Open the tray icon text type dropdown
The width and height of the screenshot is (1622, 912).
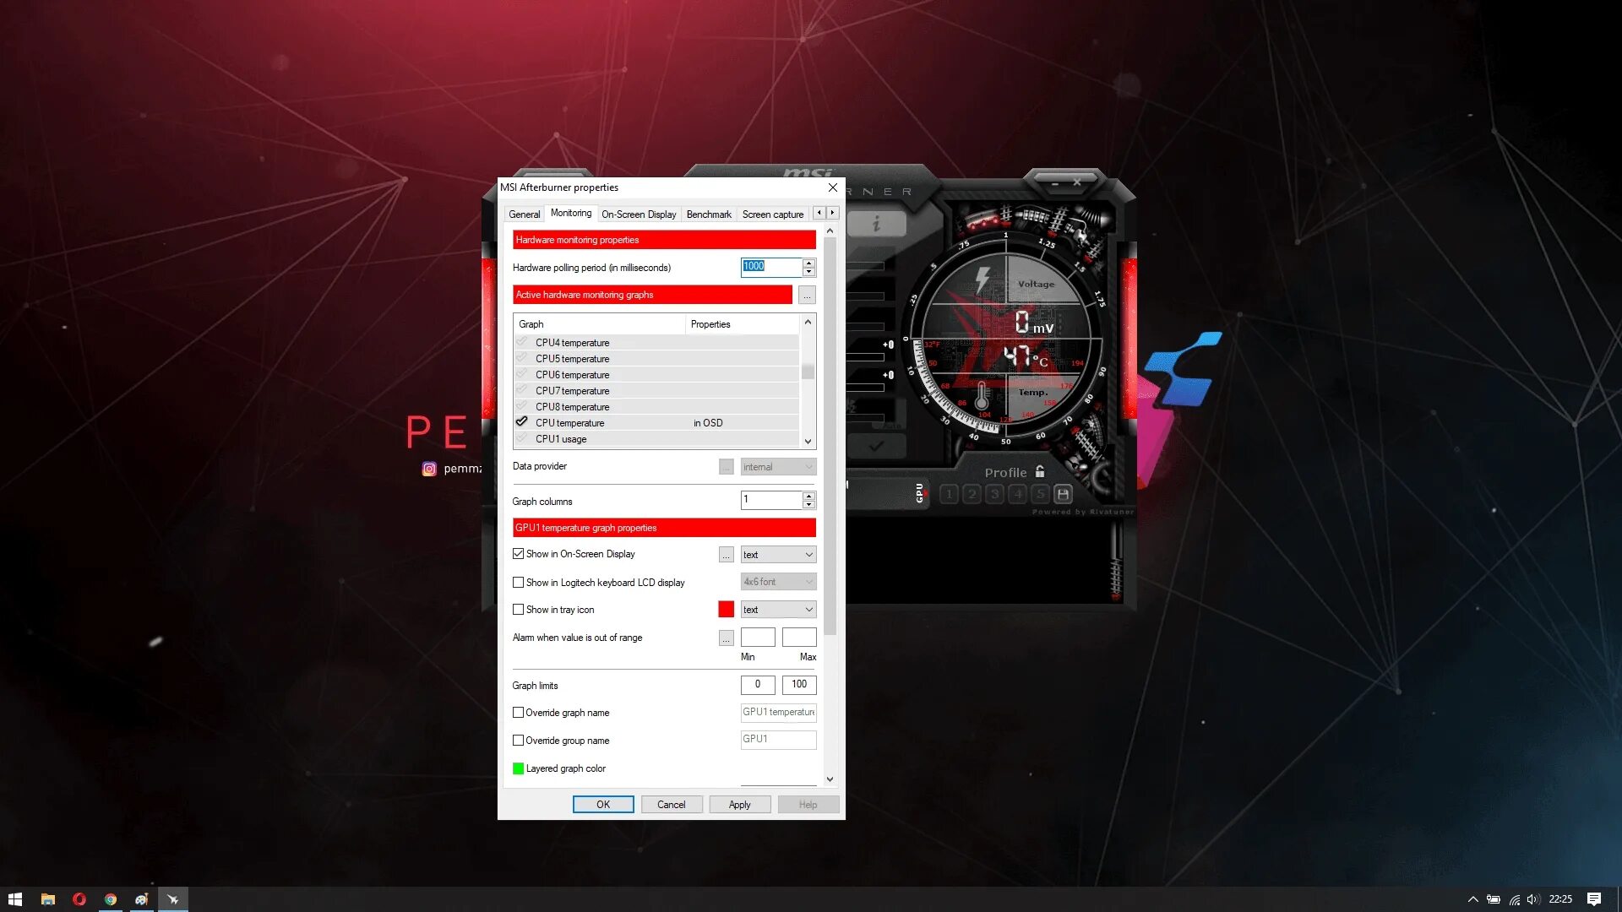(x=778, y=610)
